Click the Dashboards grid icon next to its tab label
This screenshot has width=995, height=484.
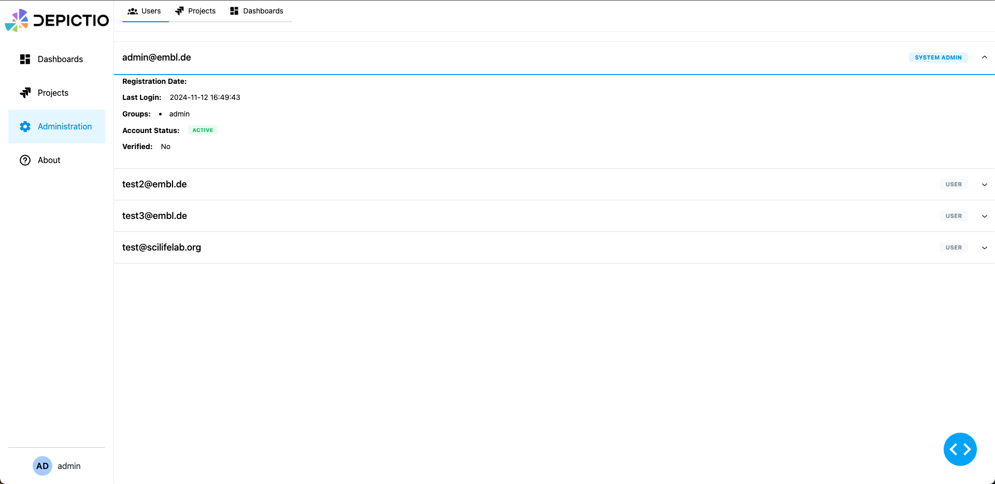click(234, 10)
